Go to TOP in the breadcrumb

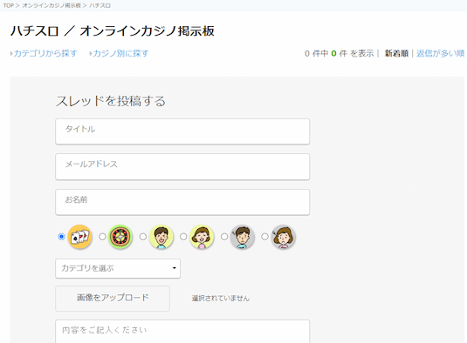[x=9, y=5]
